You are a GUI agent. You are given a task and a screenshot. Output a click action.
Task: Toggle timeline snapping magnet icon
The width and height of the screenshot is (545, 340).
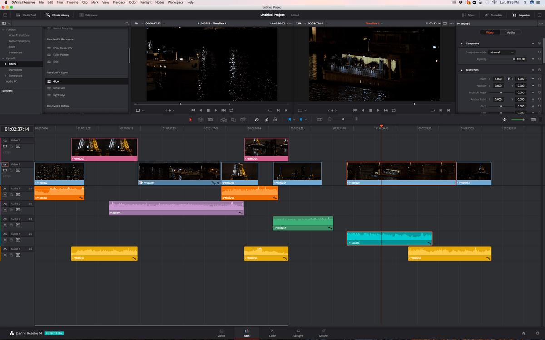(257, 120)
